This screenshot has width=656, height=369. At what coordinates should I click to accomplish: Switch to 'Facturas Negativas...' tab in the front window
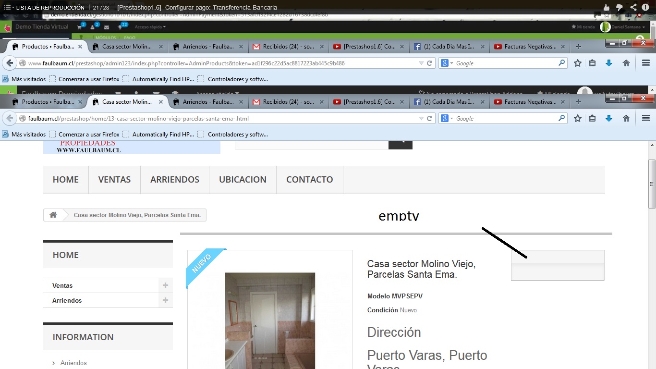[530, 102]
